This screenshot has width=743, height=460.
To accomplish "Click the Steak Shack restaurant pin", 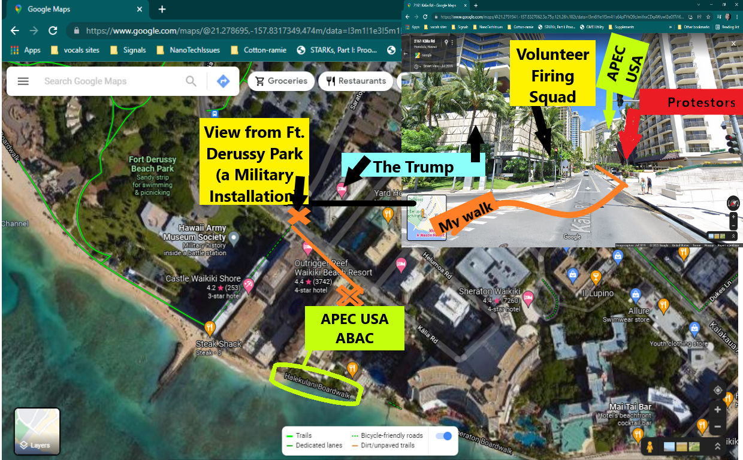I will 209,328.
